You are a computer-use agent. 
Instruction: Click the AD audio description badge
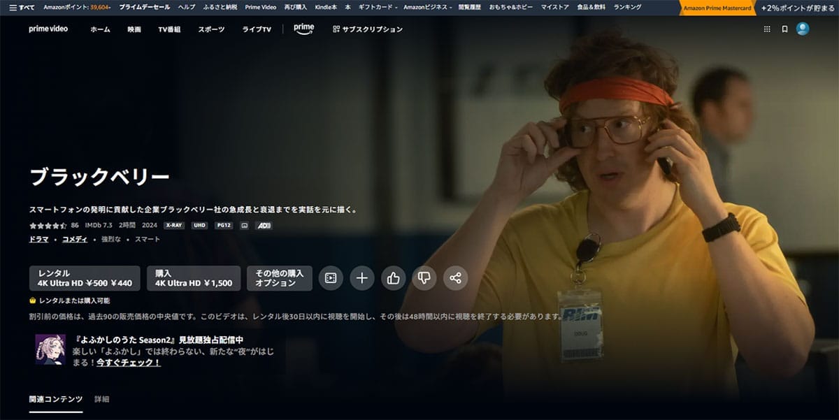click(264, 226)
